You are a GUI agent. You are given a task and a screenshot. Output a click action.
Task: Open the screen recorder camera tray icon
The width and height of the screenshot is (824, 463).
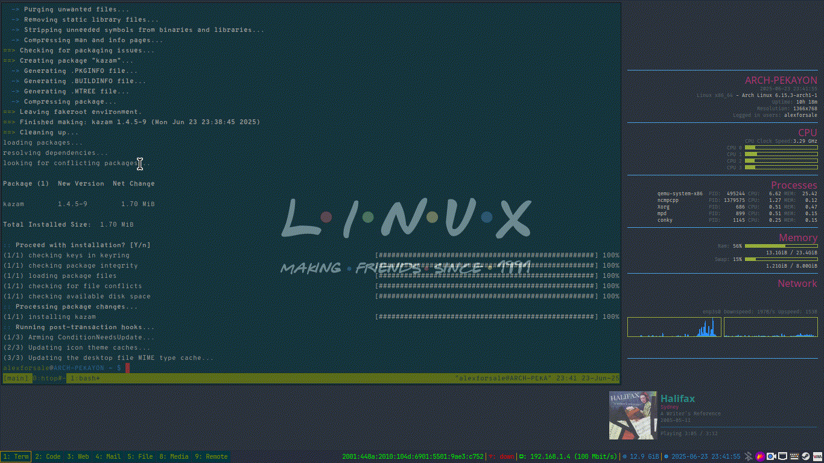[x=771, y=456]
